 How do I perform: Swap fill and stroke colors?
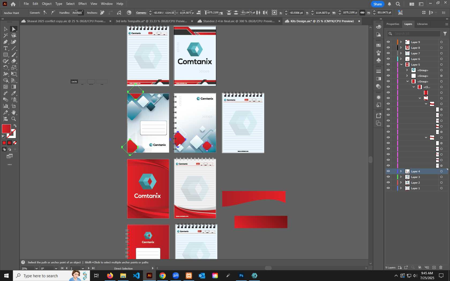pyautogui.click(x=15, y=126)
